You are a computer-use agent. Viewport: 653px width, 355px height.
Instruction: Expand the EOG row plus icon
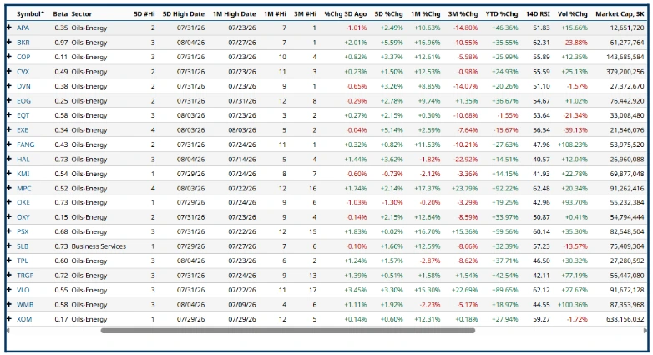[8, 100]
